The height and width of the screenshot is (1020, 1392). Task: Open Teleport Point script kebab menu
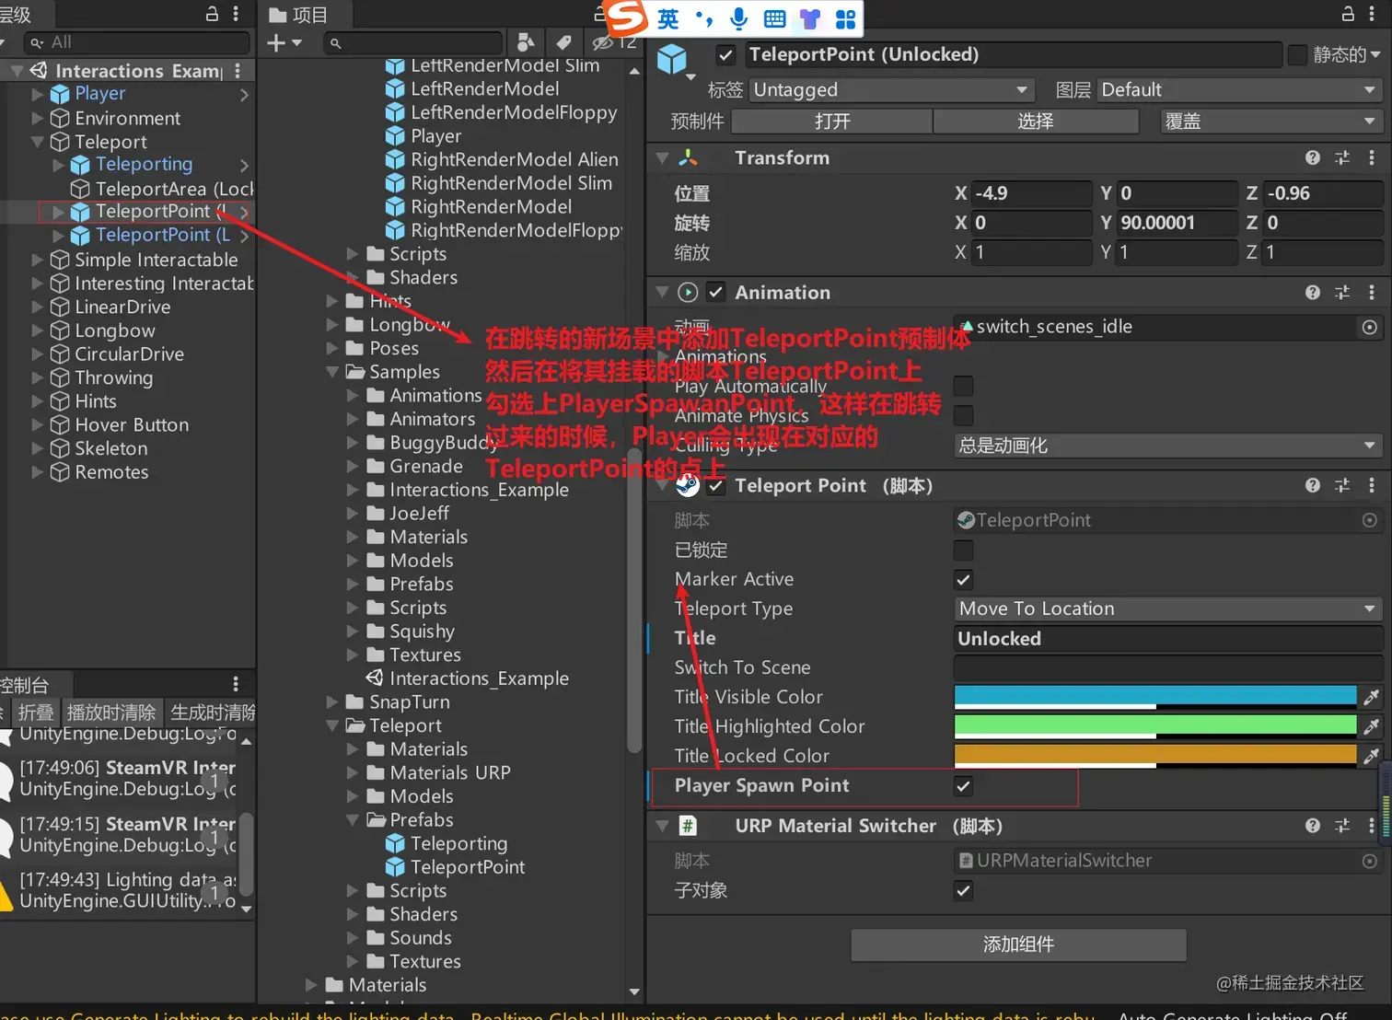point(1372,485)
